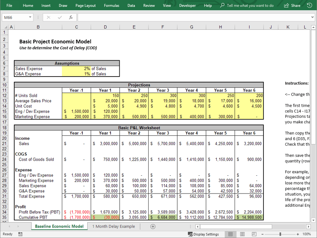This screenshot has width=317, height=238.
Task: Click the zoom in plus icon
Action: click(298, 234)
